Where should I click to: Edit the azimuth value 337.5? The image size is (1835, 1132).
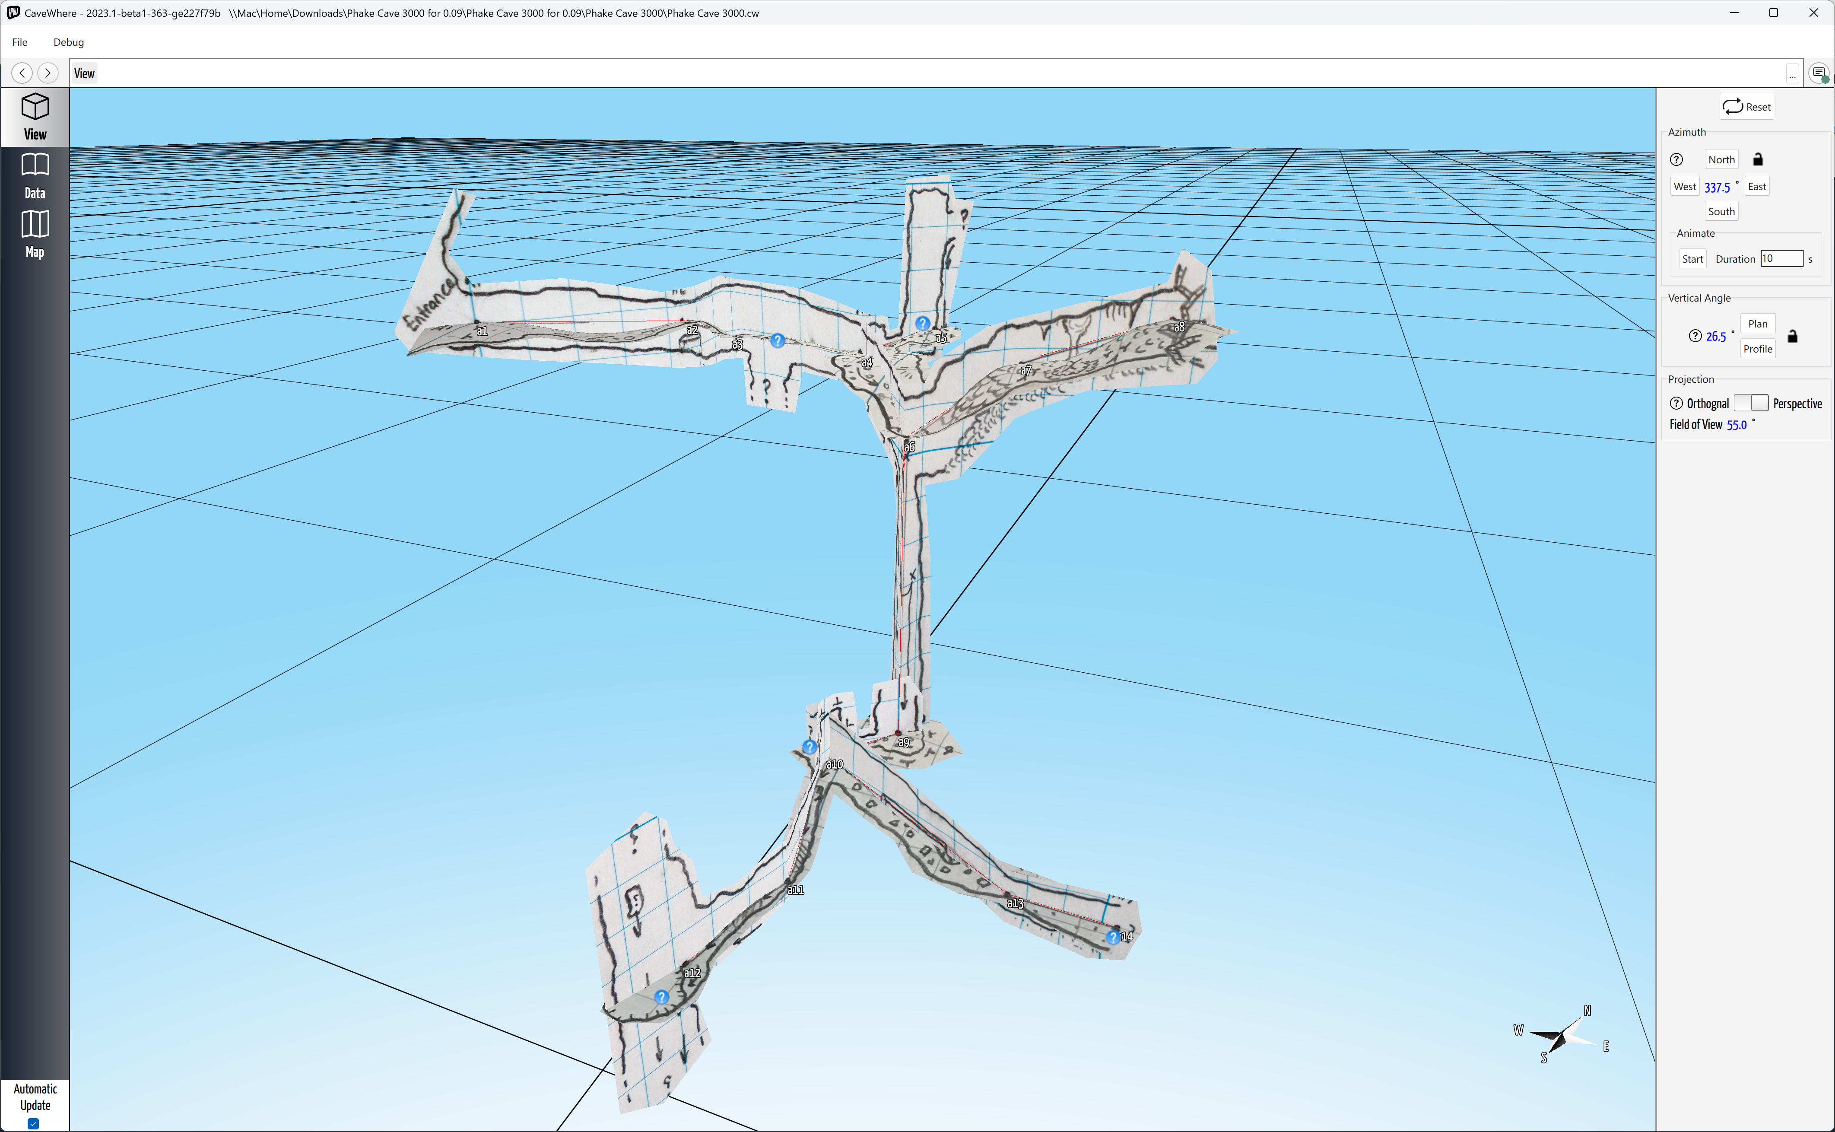(1717, 187)
